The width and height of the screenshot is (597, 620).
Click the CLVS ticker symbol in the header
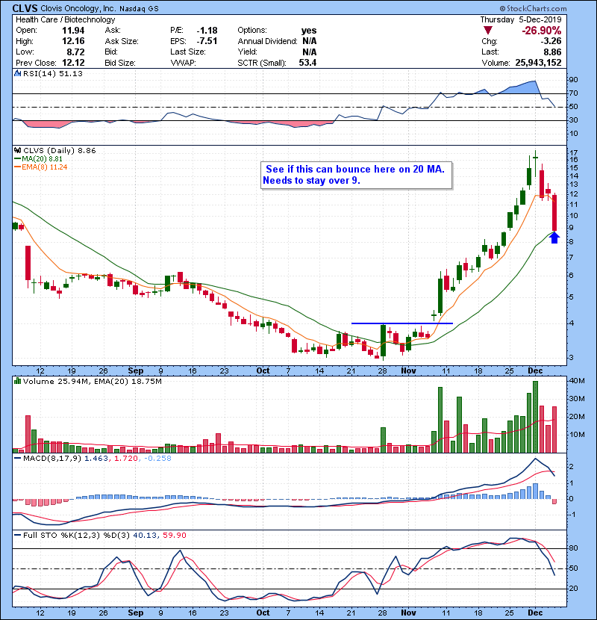click(25, 8)
